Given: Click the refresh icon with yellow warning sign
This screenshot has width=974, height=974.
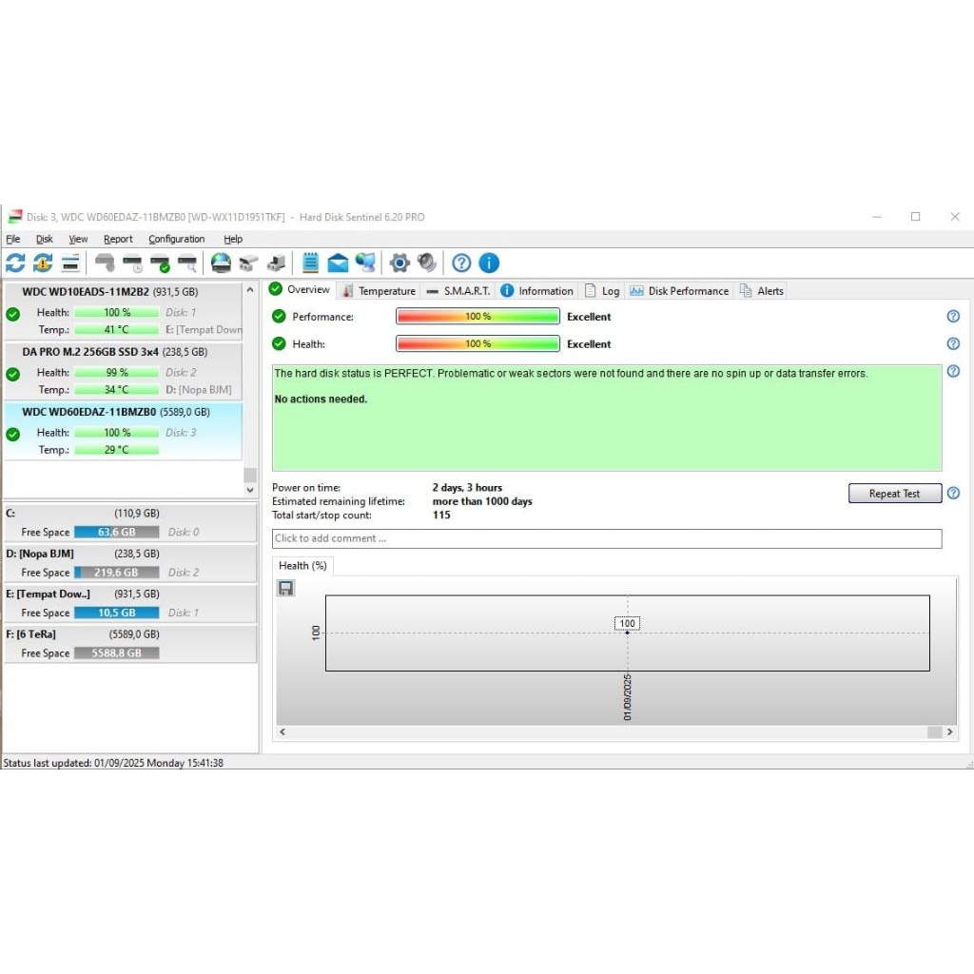Looking at the screenshot, I should click(43, 263).
